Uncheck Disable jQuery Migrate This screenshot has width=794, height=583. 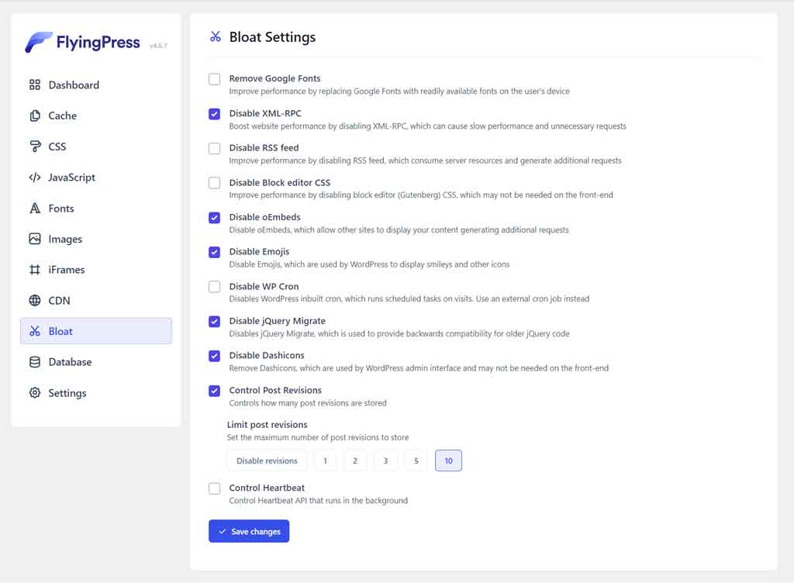pyautogui.click(x=214, y=321)
